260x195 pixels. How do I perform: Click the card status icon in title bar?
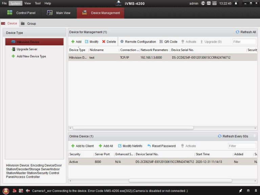(209, 3)
